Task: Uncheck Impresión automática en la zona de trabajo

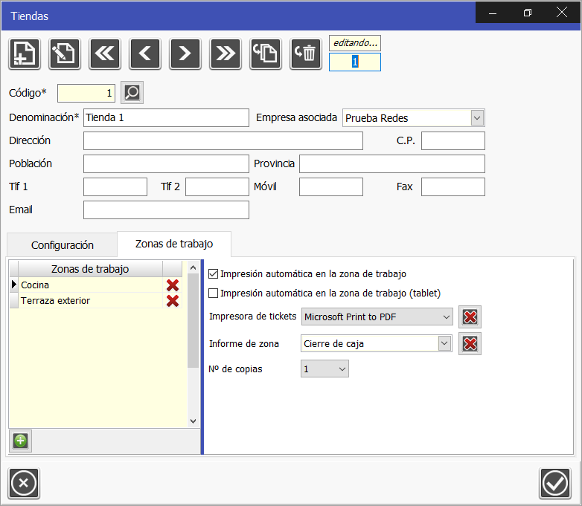Action: 214,274
